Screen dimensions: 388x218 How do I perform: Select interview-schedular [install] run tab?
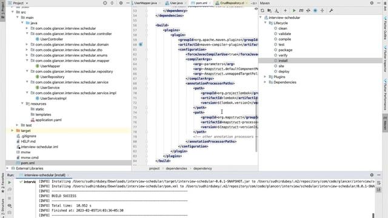44,175
